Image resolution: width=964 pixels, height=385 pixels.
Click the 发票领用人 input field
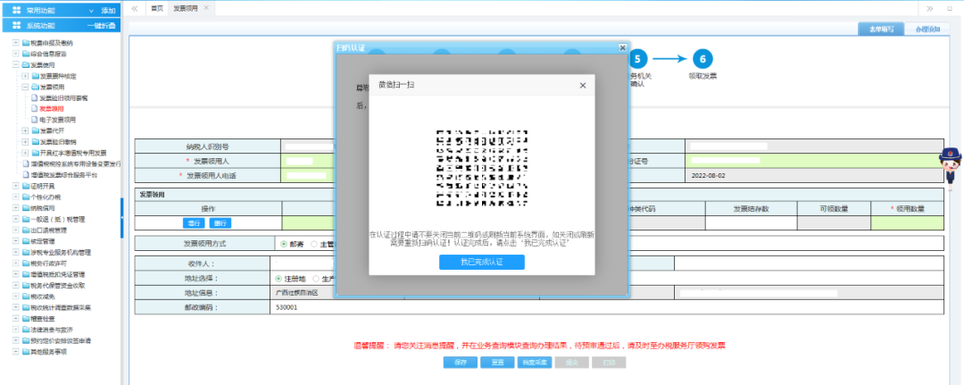coord(307,161)
